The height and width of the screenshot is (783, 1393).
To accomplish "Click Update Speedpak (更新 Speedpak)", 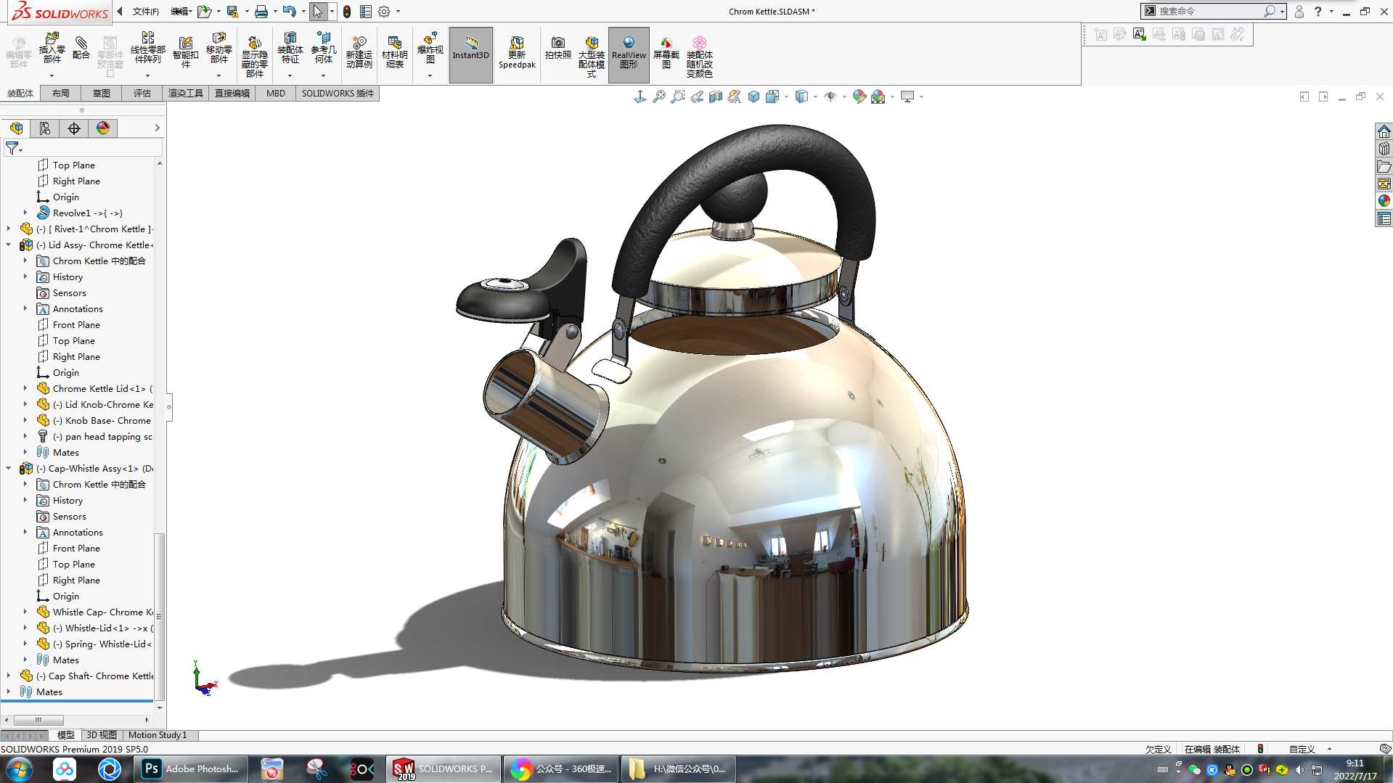I will (517, 52).
